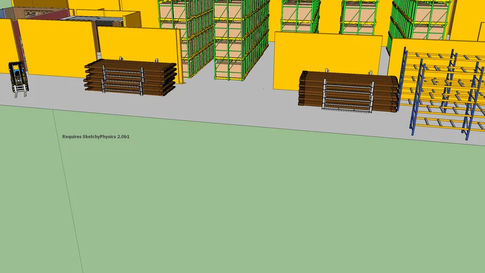Click the yellow wall at the far right edge
485x273 pixels.
(468, 21)
